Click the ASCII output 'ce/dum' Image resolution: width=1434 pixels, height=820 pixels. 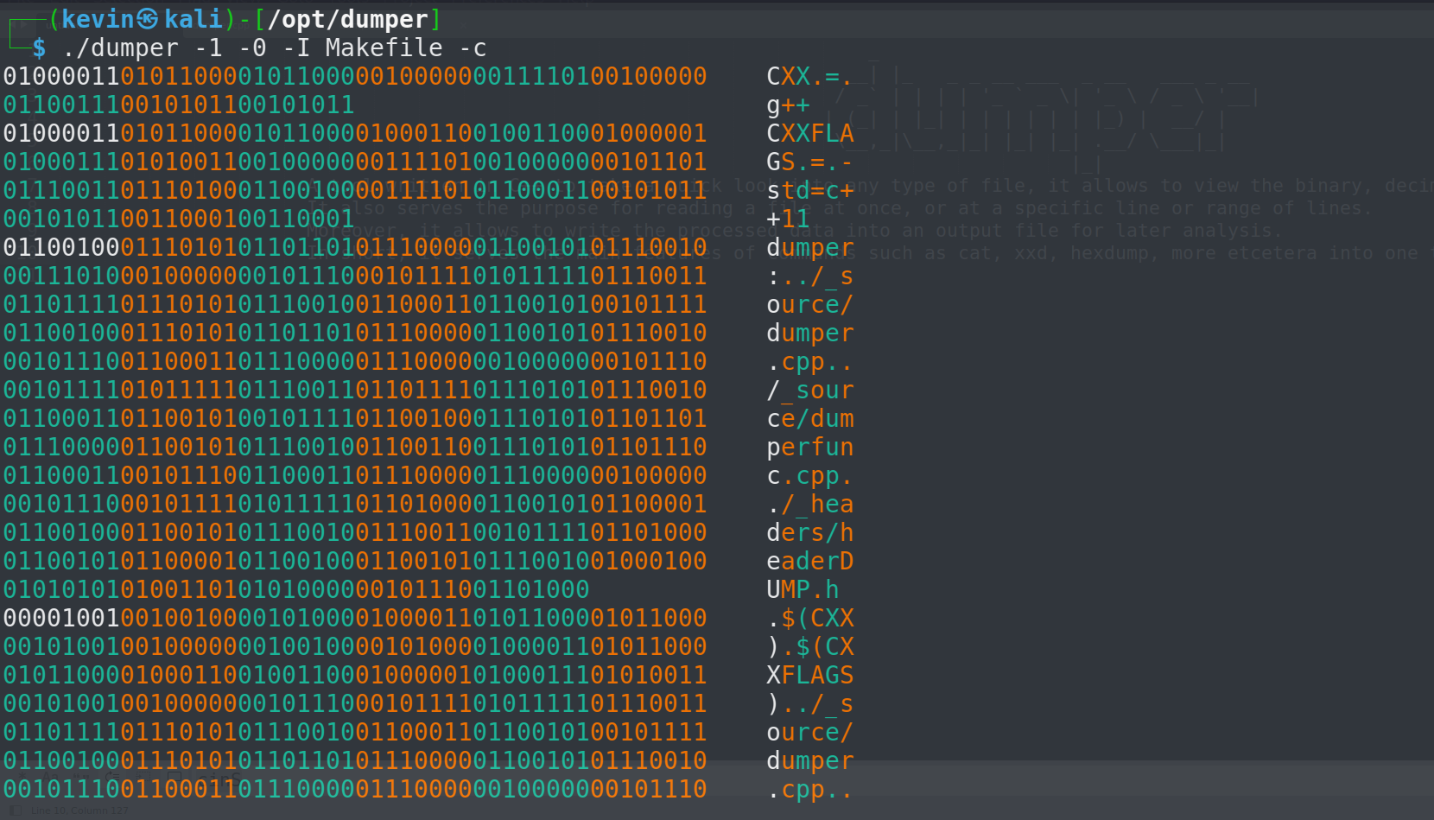tap(809, 418)
